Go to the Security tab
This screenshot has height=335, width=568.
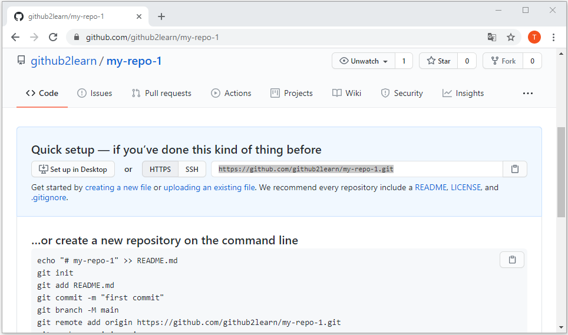(402, 94)
